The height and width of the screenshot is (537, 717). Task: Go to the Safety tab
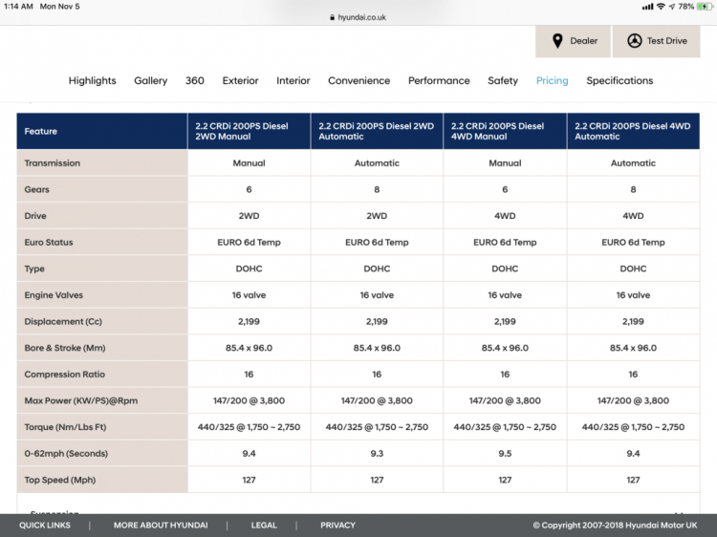pyautogui.click(x=503, y=81)
